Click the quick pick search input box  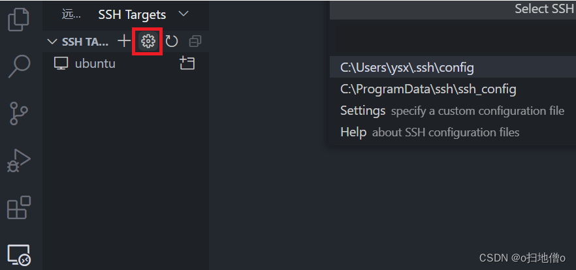[451, 38]
